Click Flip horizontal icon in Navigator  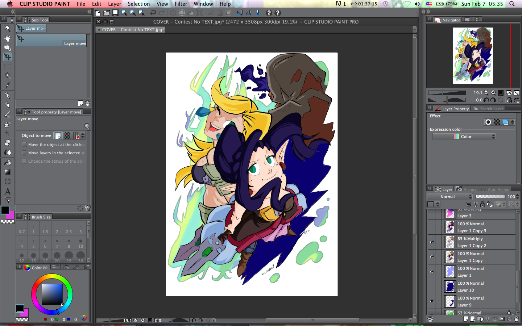tap(509, 100)
